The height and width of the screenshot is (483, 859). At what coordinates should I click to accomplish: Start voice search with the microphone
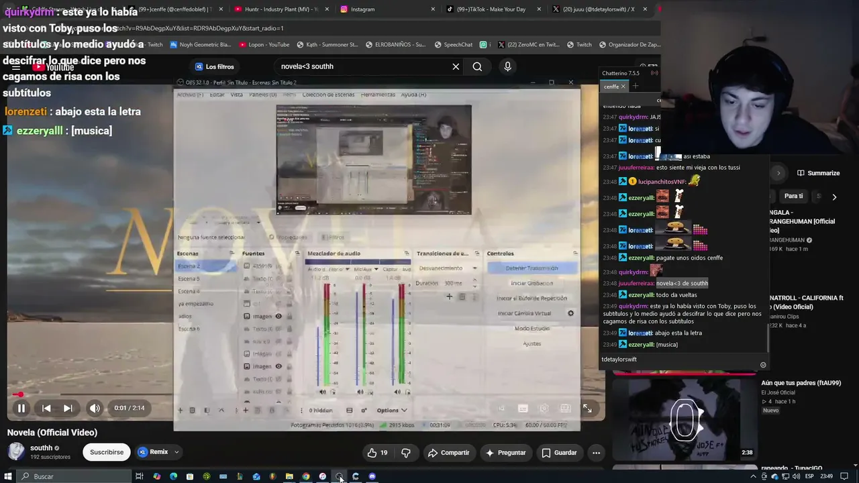click(507, 66)
